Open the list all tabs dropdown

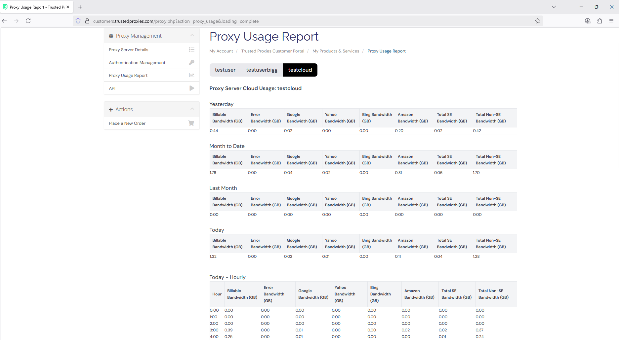click(x=554, y=7)
